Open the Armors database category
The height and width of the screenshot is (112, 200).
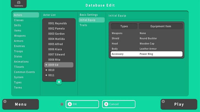(19, 41)
